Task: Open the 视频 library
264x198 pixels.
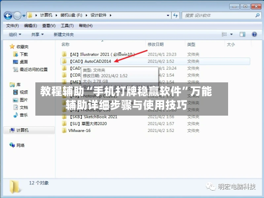Action: click(x=24, y=92)
